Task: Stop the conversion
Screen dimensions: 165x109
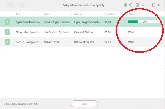Action: (84, 104)
